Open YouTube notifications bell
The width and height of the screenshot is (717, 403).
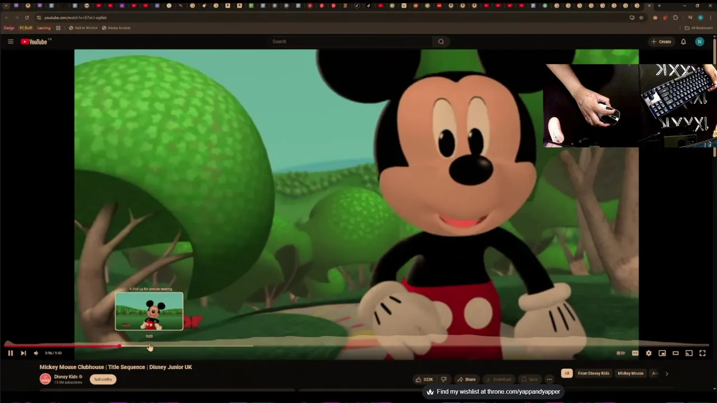tap(683, 41)
